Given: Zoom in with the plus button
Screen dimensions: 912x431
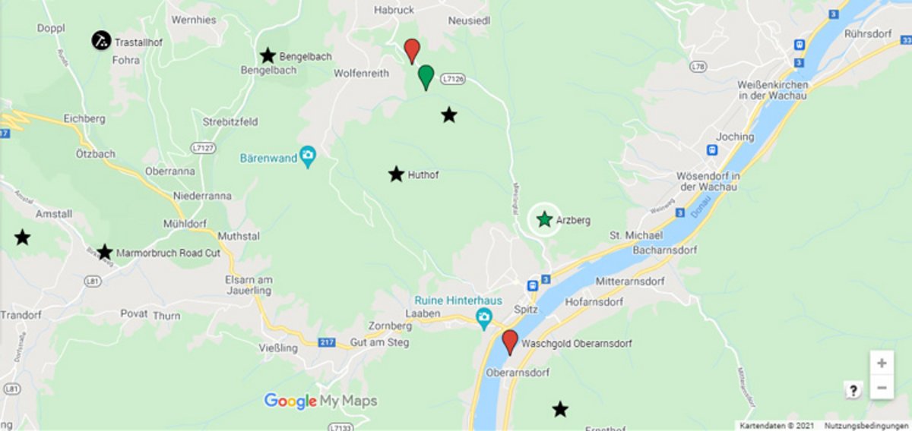Looking at the screenshot, I should (x=882, y=363).
